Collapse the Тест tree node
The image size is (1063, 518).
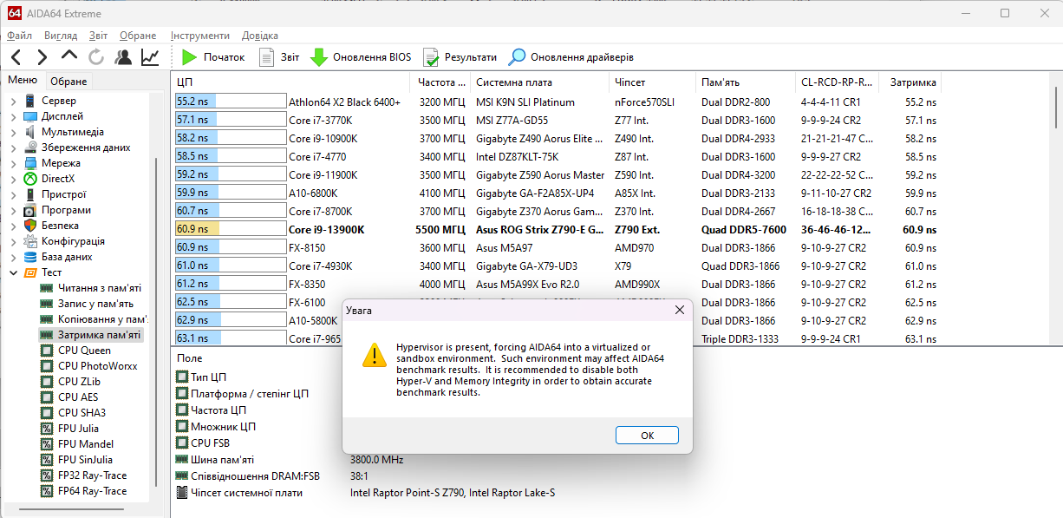[12, 272]
